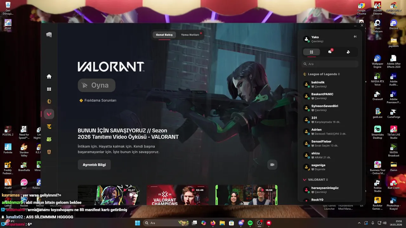This screenshot has height=228, width=406.
Task: Open the Windows Start menu
Action: coord(137,223)
